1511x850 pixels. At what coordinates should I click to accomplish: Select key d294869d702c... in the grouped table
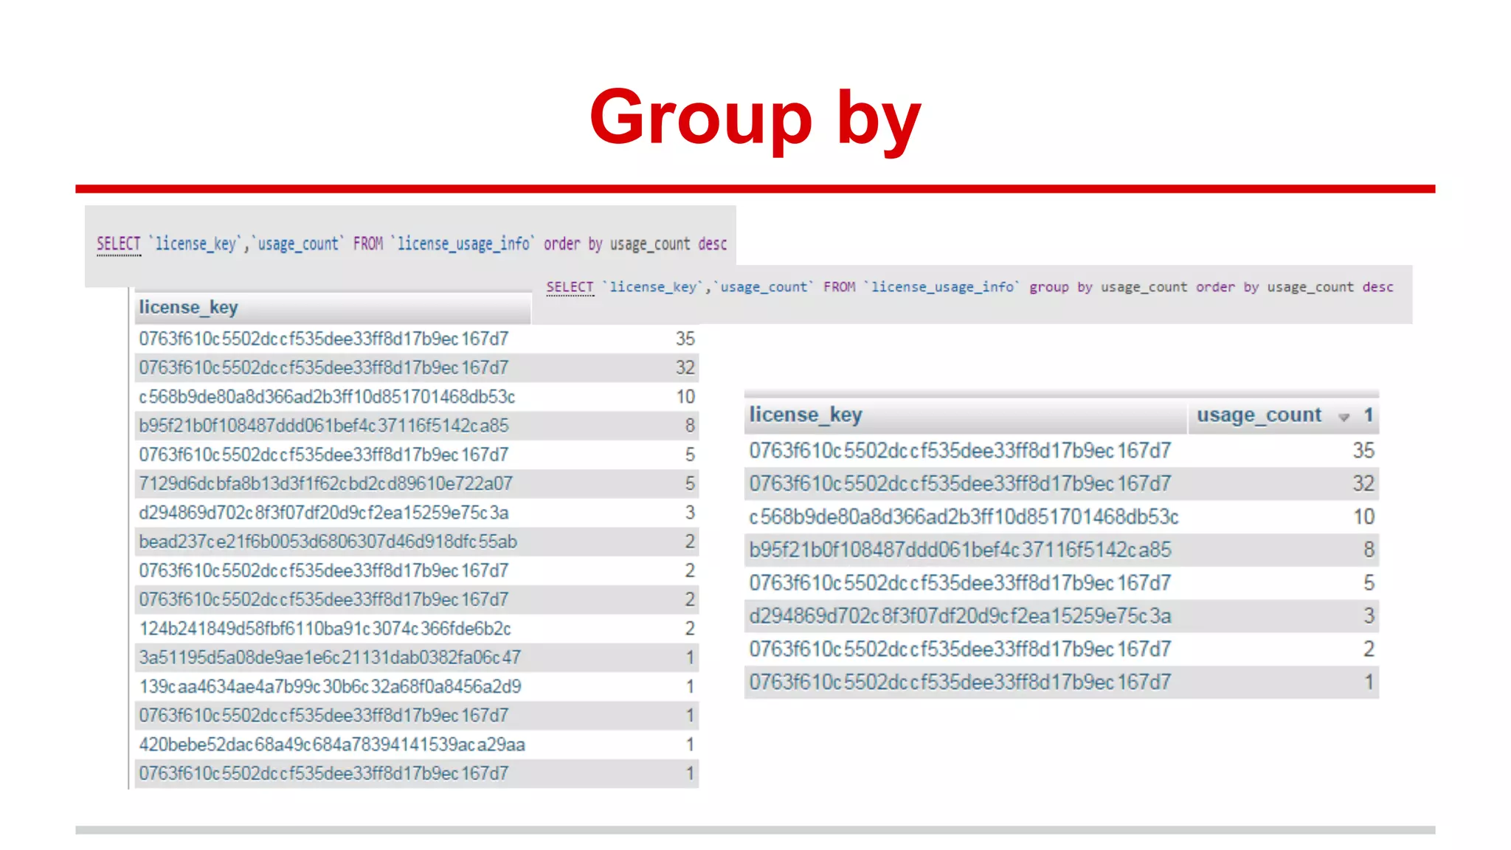[x=960, y=616]
